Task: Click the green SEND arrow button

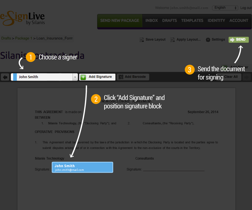Action: 238,40
